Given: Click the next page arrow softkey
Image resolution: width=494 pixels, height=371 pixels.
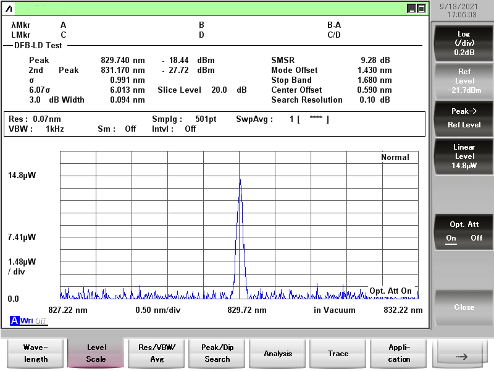Looking at the screenshot, I should pyautogui.click(x=459, y=356).
